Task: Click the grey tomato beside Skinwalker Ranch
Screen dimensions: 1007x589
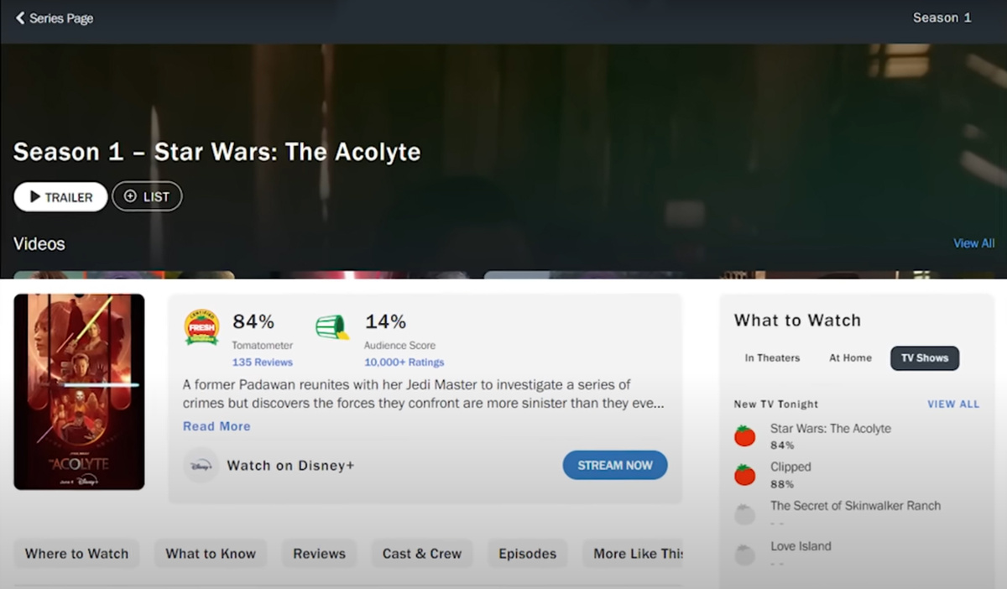Action: [x=744, y=514]
